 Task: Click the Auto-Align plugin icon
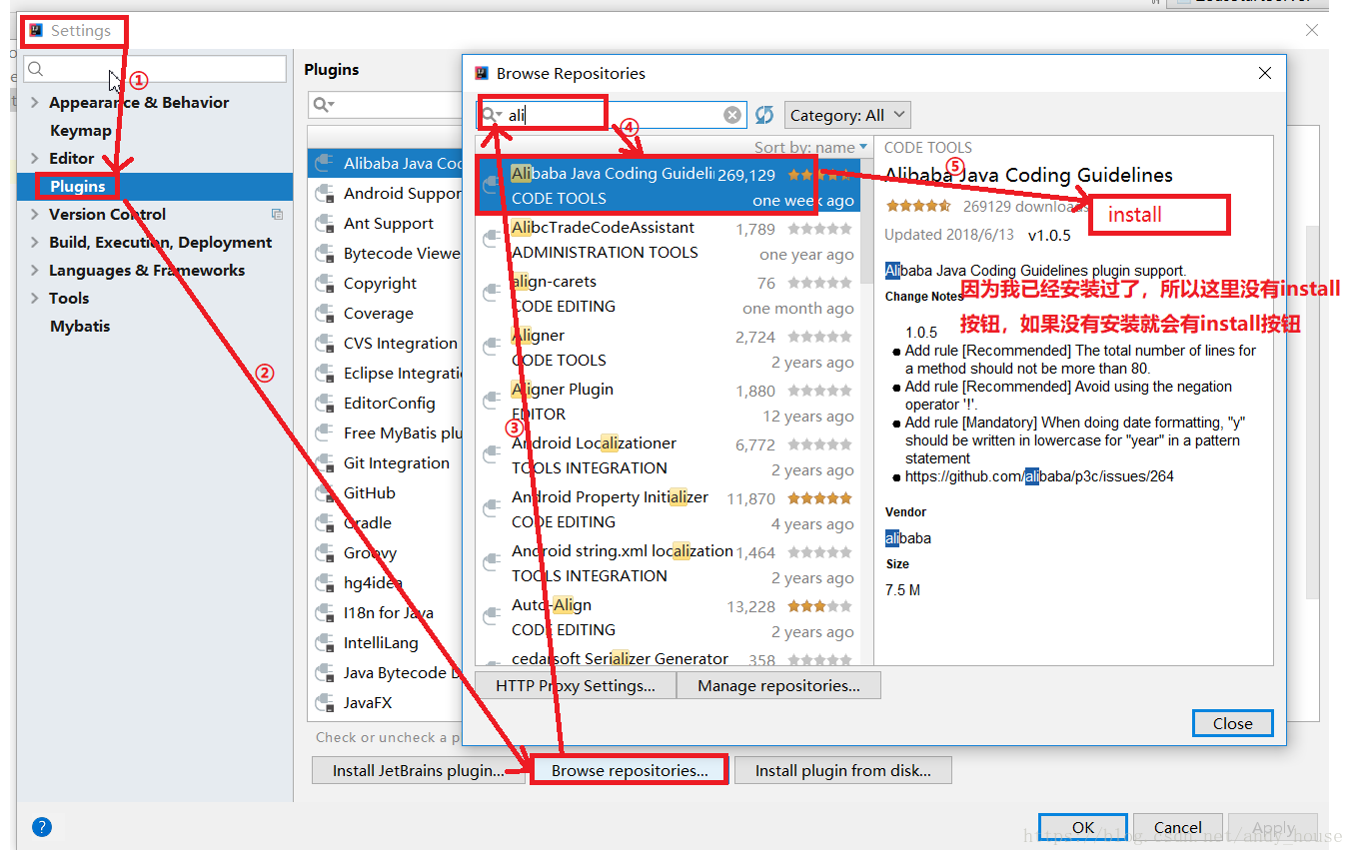tap(492, 617)
